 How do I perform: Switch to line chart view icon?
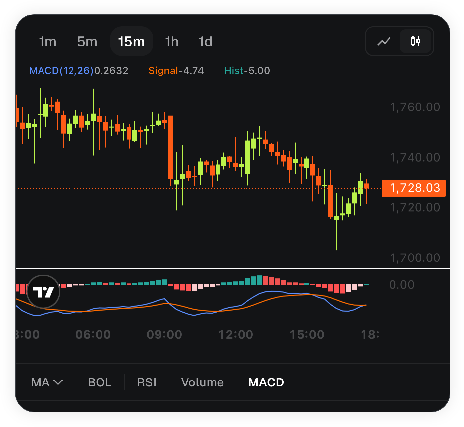tap(384, 41)
